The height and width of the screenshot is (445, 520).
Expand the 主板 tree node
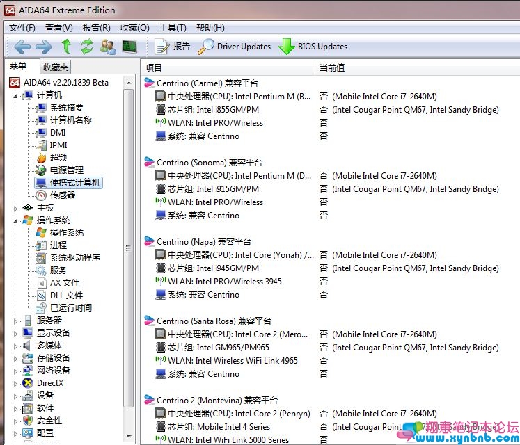[15, 209]
